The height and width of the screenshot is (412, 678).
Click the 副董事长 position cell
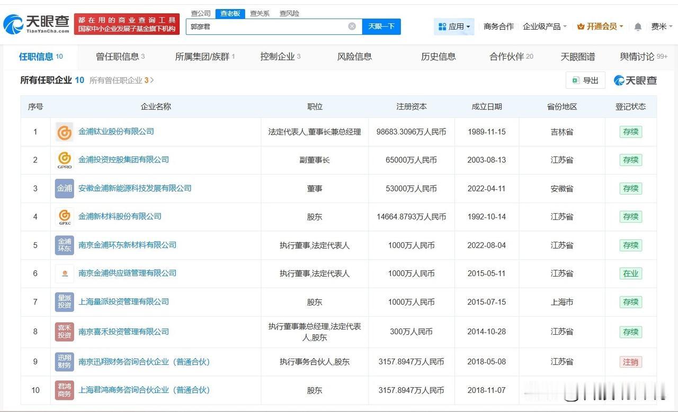[x=315, y=160]
